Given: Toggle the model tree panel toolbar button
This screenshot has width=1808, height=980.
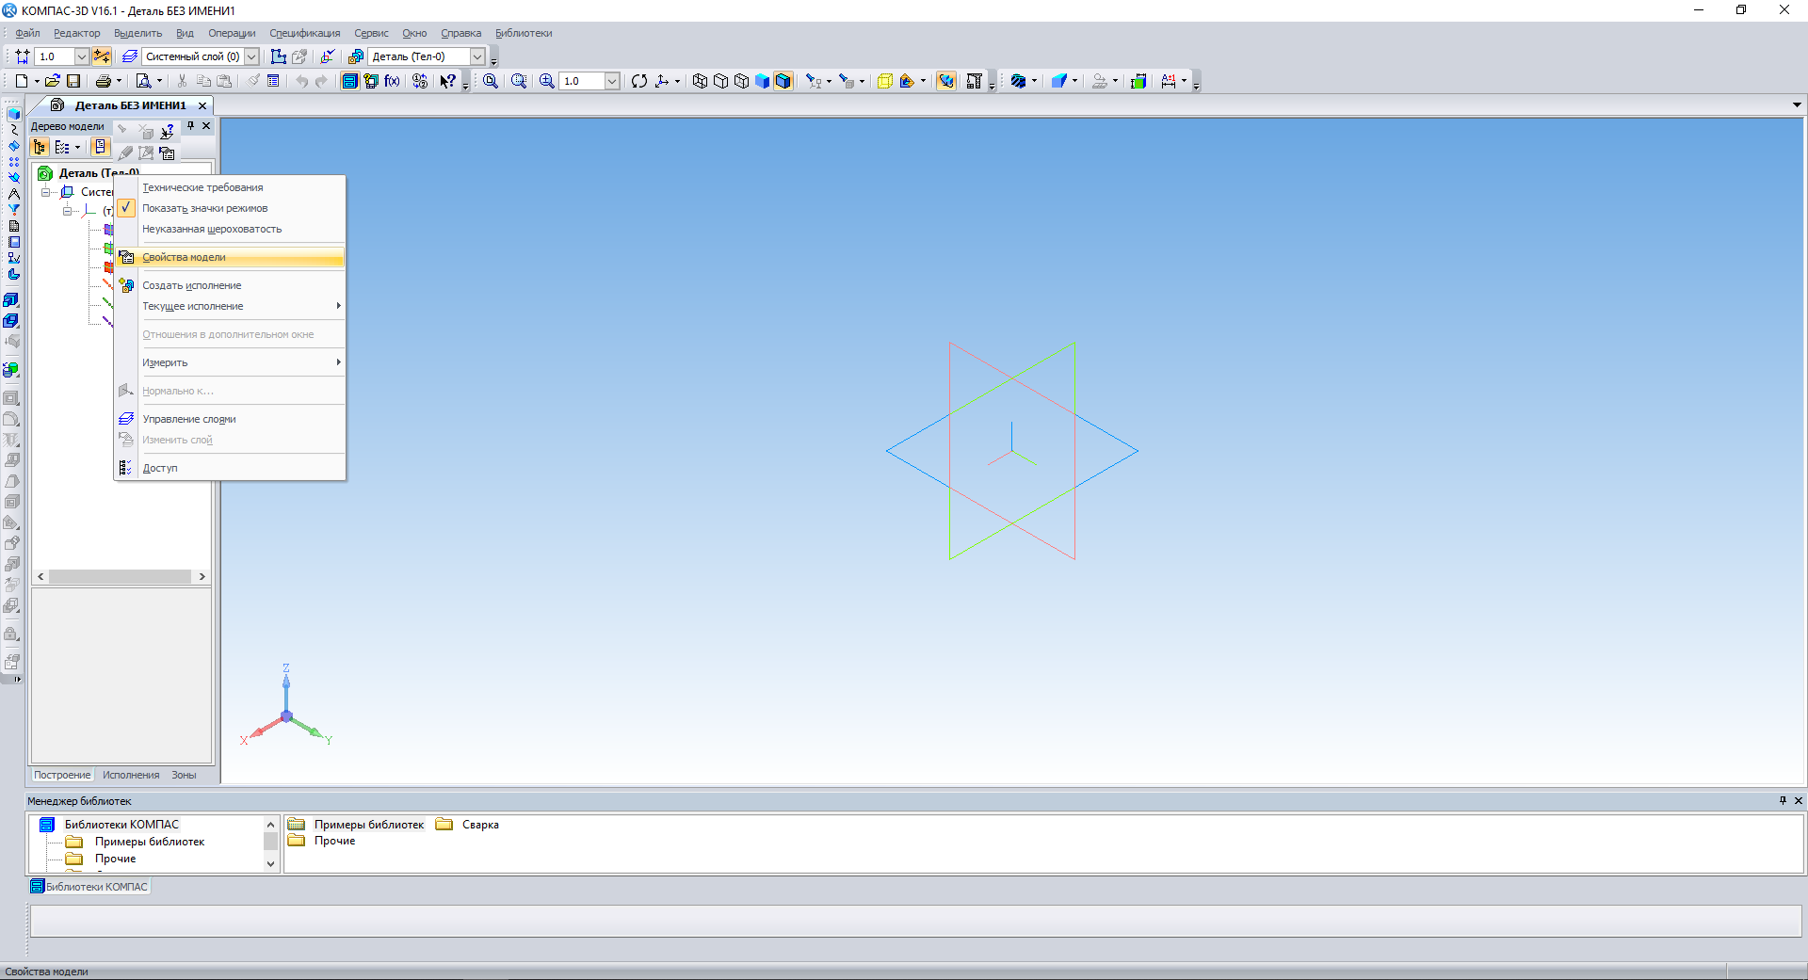Looking at the screenshot, I should click(x=349, y=81).
